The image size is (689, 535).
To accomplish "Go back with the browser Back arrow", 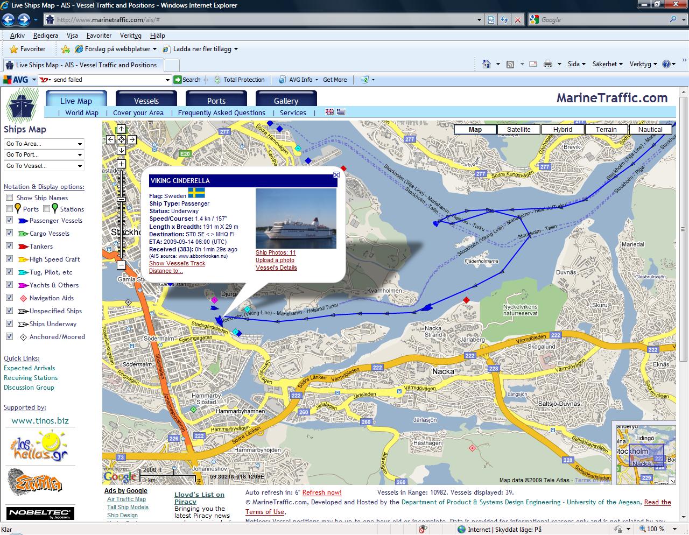I will pyautogui.click(x=9, y=20).
